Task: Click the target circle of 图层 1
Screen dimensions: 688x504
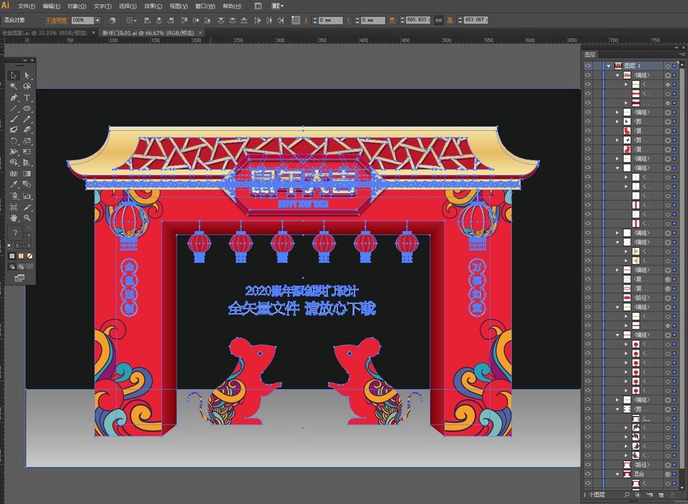Action: (667, 66)
